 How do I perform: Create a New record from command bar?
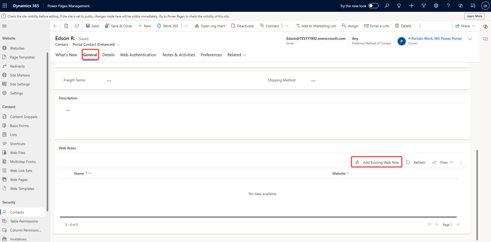[145, 26]
